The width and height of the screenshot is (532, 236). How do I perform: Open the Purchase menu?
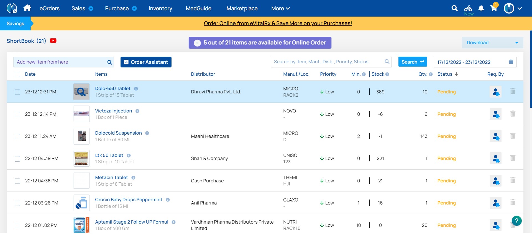(x=117, y=9)
